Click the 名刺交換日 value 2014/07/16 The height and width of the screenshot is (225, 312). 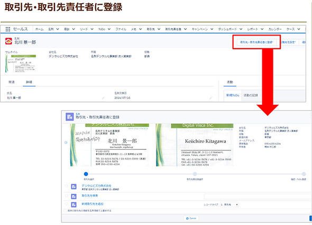(x=122, y=98)
